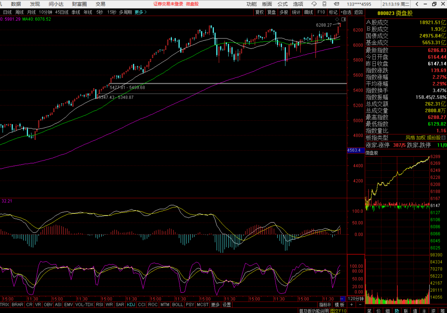
Task: Click the plus zoom-in button beside 指标B
Action: point(351,305)
